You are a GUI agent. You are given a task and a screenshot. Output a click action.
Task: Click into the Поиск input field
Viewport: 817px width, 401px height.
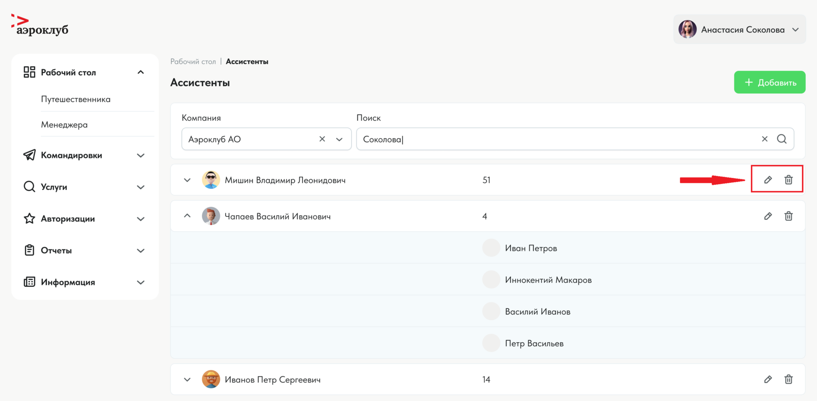[x=554, y=139]
